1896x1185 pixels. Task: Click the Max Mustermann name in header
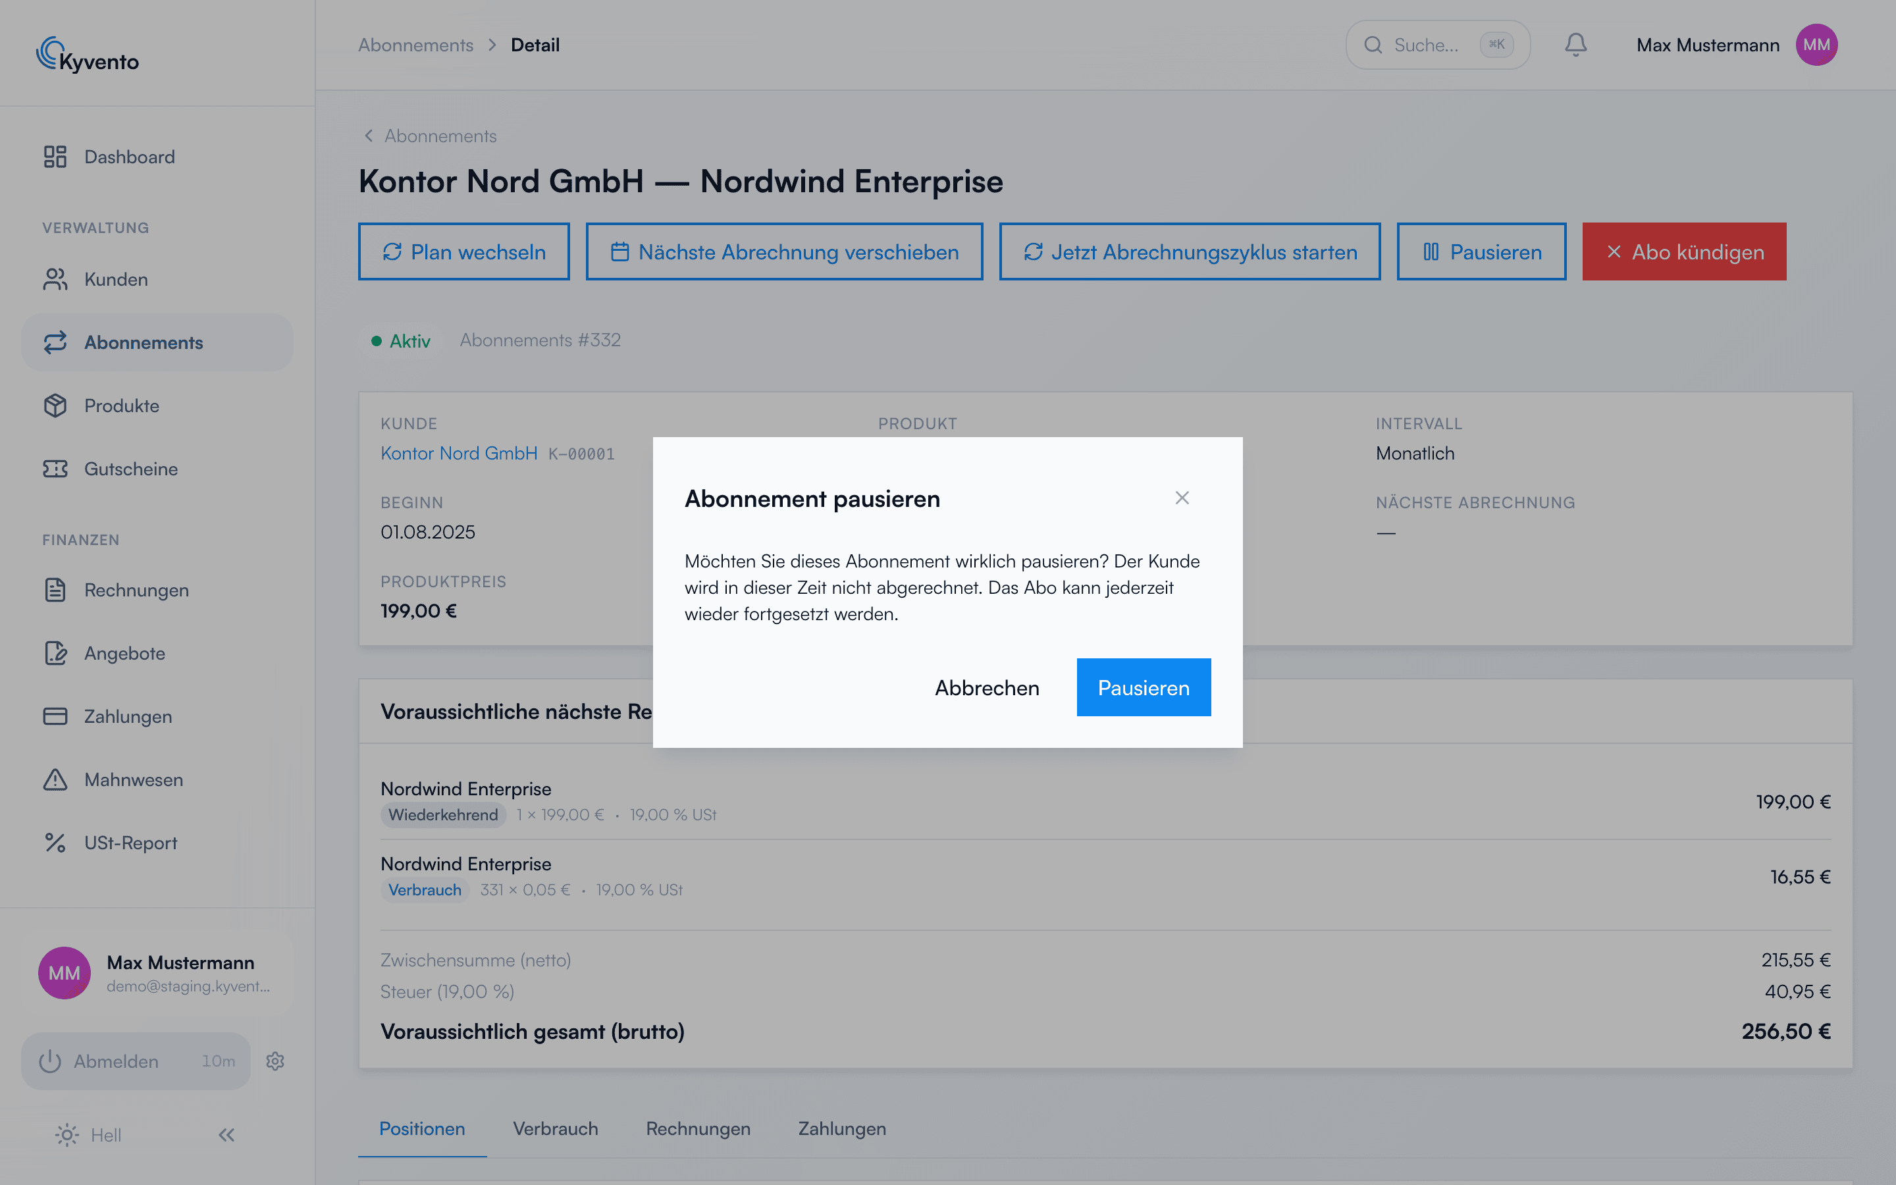[x=1708, y=45]
